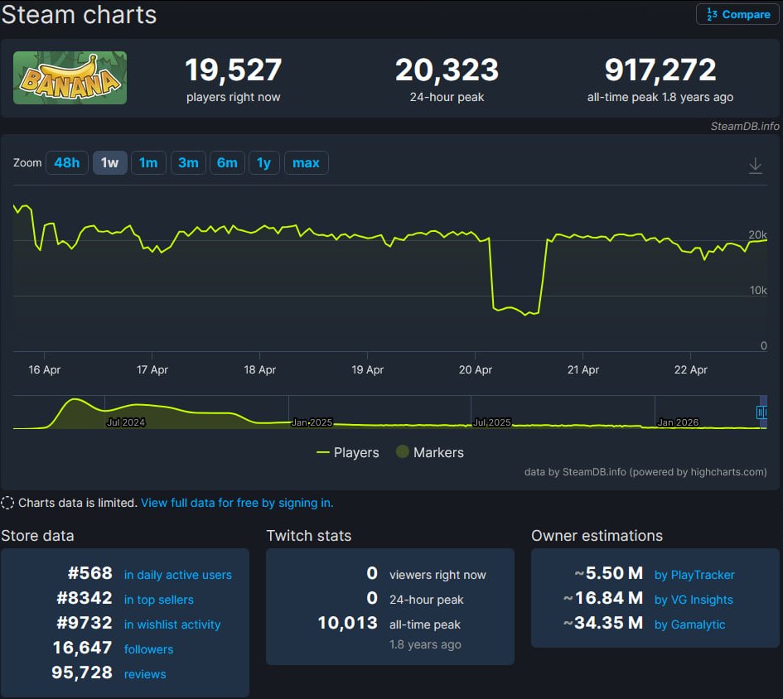Screen dimensions: 783x699
Task: Click the dashed circle icon beside limited data notice
Action: point(9,503)
